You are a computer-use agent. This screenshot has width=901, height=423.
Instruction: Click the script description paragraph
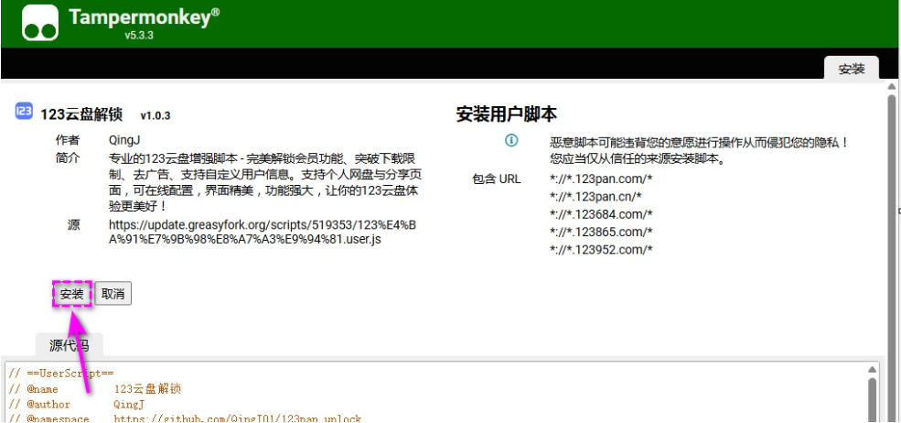pyautogui.click(x=266, y=182)
